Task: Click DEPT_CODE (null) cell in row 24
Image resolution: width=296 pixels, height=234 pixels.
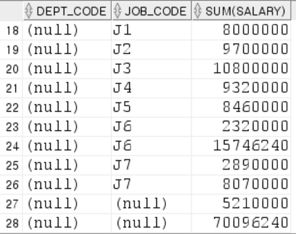Action: pyautogui.click(x=67, y=146)
